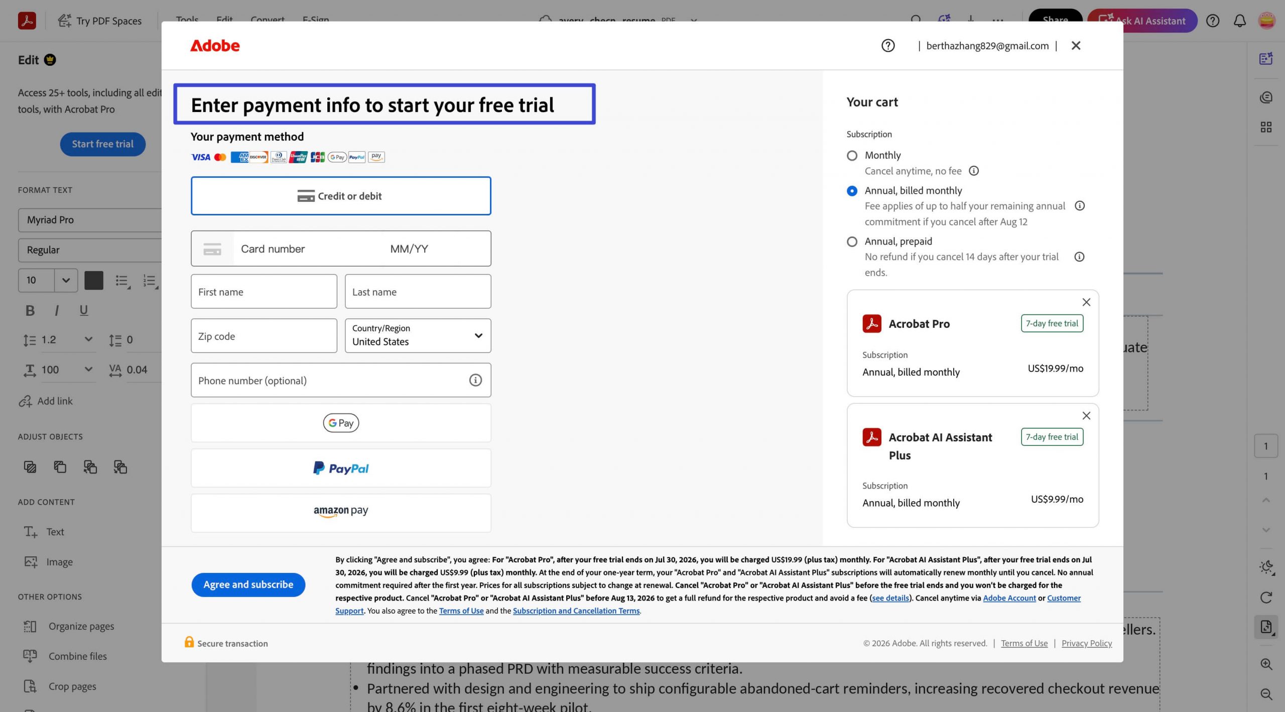
Task: Select Organize pages under Other Options
Action: pos(69,626)
